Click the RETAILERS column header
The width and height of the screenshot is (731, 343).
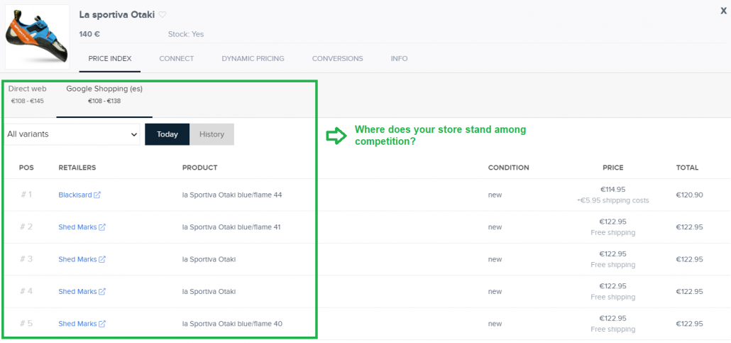tap(77, 168)
